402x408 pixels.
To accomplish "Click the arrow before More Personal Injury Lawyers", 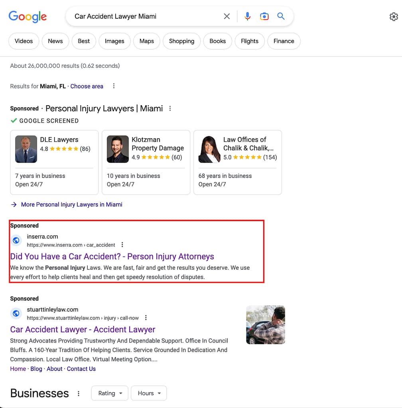I will [x=14, y=204].
